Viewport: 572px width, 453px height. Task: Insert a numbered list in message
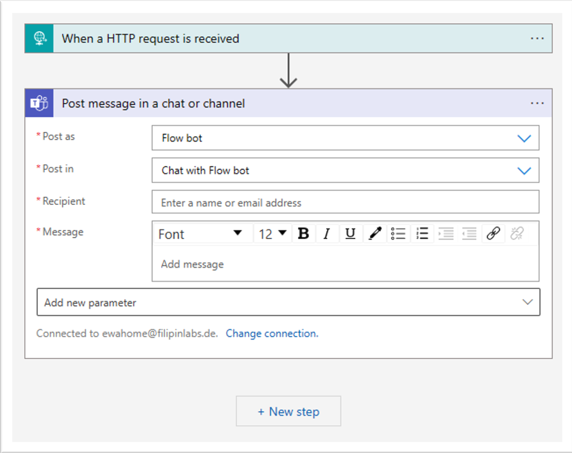[422, 234]
